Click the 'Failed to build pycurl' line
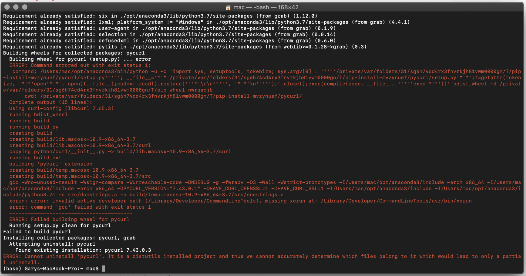This screenshot has width=526, height=276. 37,232
